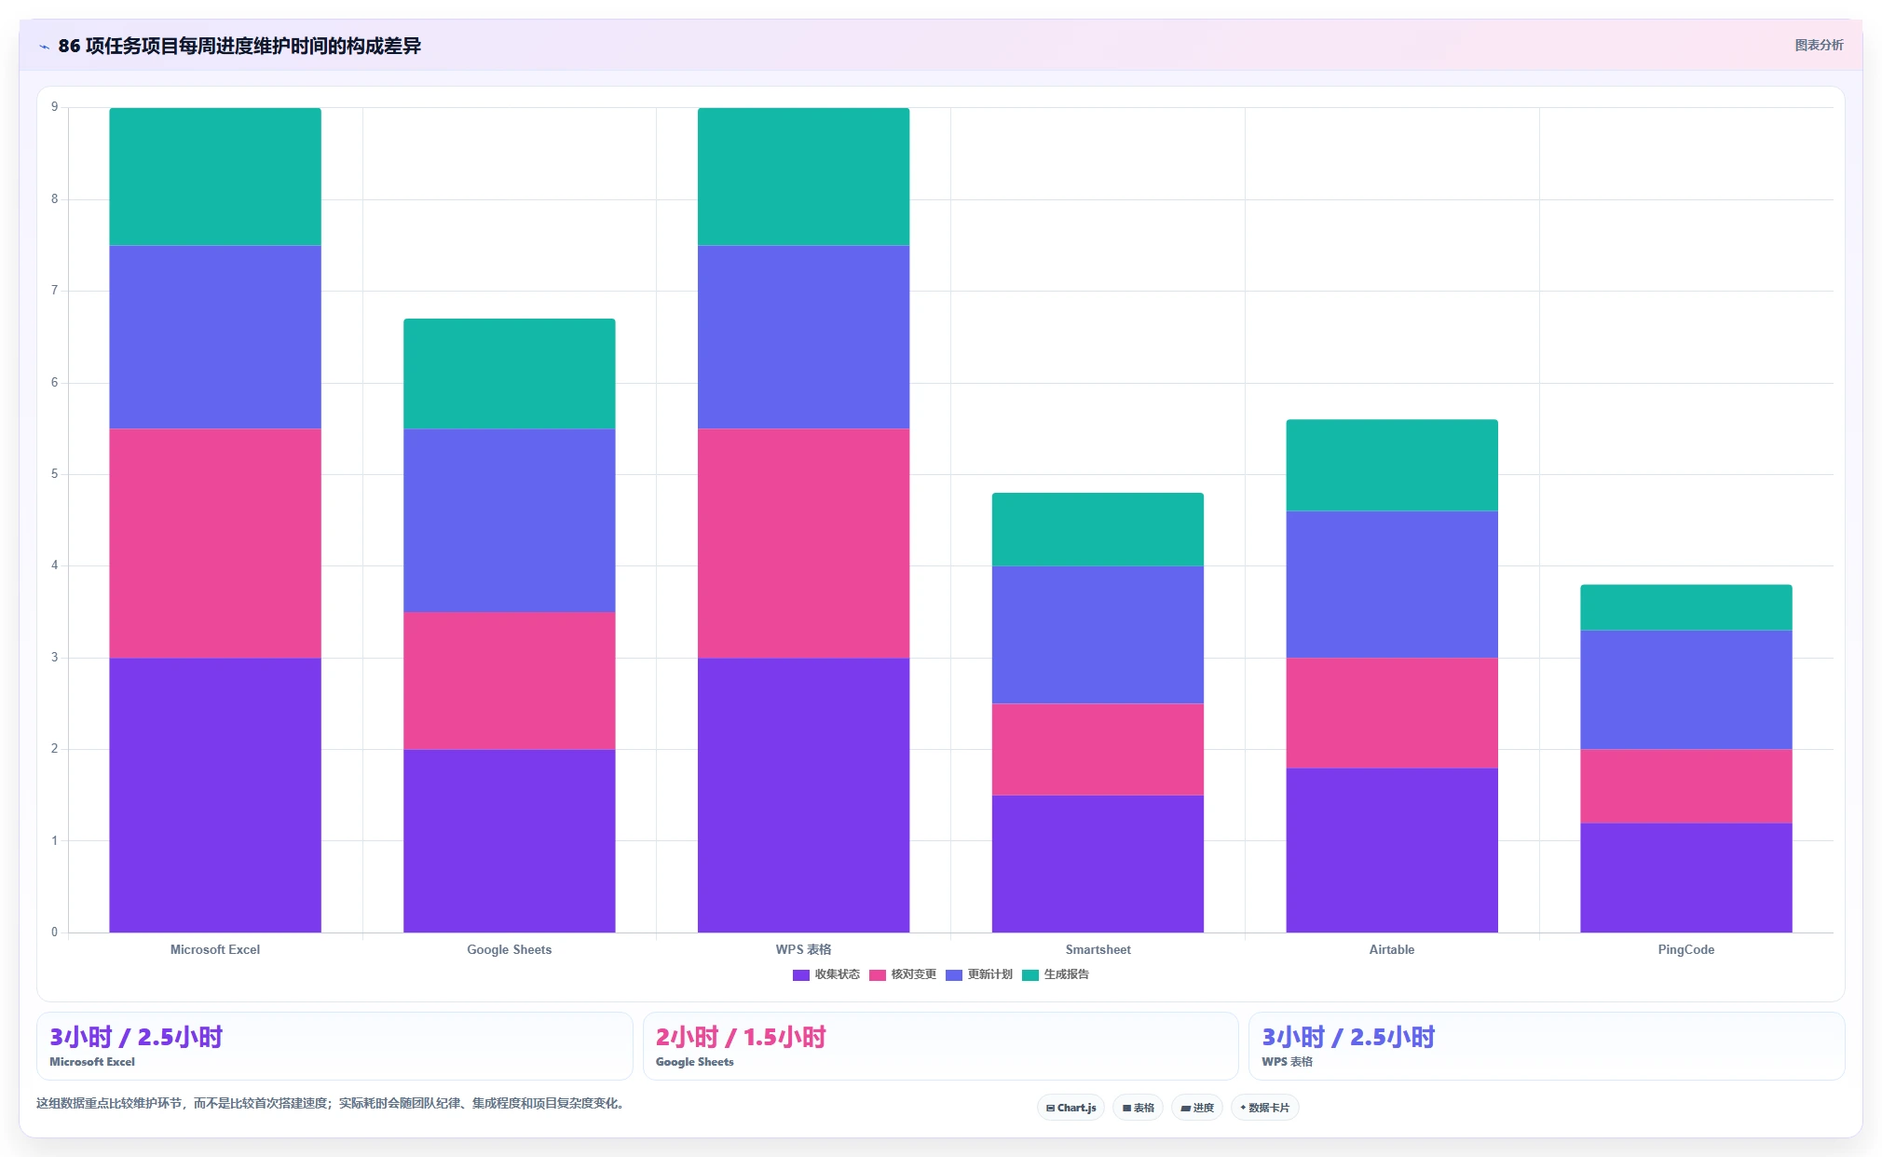Click the blue 更新计划 segment of the Airtable bar

[1392, 584]
